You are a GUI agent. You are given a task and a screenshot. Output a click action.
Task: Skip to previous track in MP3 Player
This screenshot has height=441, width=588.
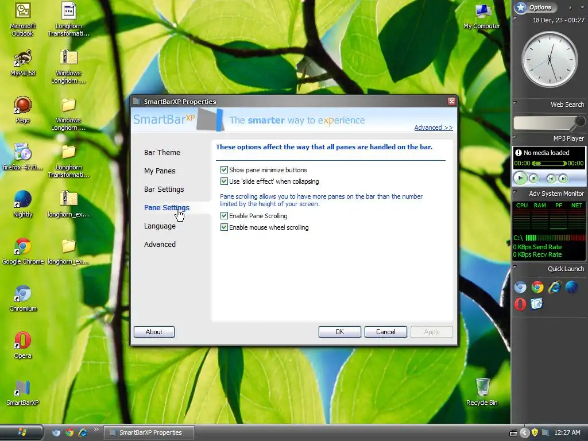(x=551, y=179)
